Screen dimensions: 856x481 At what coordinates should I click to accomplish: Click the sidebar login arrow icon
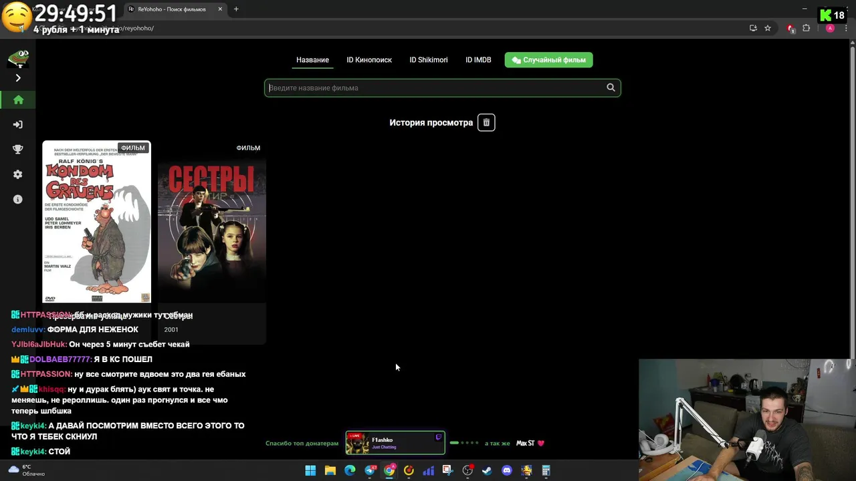point(18,124)
